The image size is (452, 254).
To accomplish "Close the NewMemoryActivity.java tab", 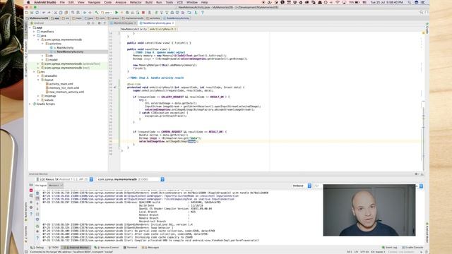I will pos(173,23).
